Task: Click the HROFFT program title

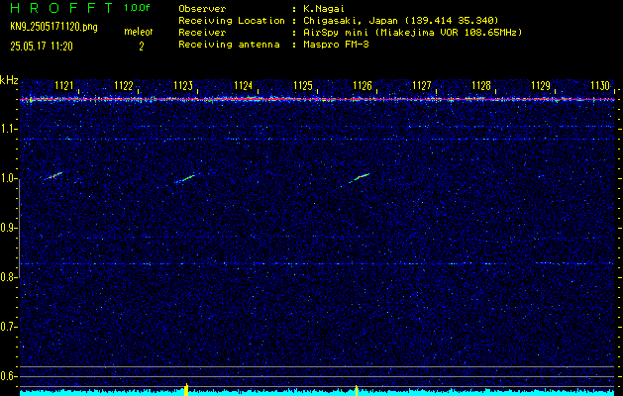Action: click(61, 8)
